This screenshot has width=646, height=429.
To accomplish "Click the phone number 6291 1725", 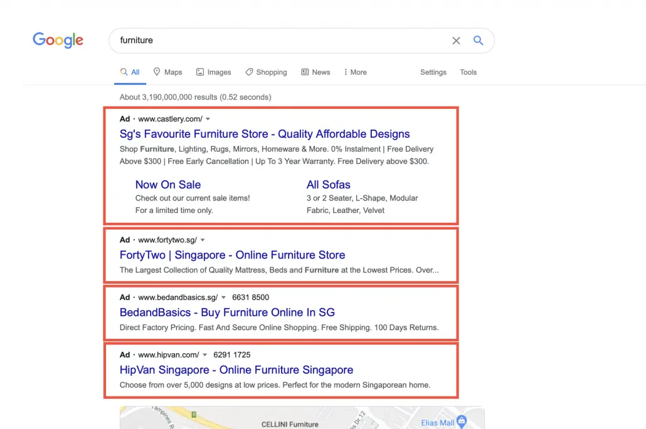I will click(232, 355).
